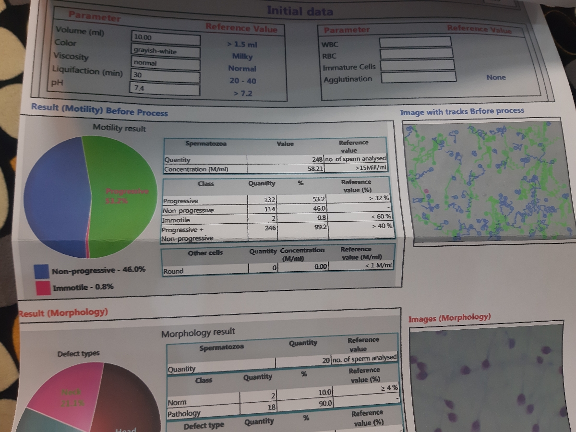This screenshot has height=432, width=576.
Task: Select the 'Non-progressive - 46.0%' legend label
Action: point(99,270)
